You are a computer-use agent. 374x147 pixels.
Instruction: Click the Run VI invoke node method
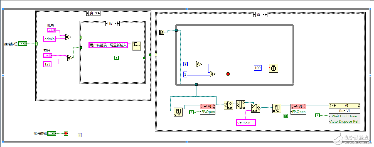tap(344, 111)
